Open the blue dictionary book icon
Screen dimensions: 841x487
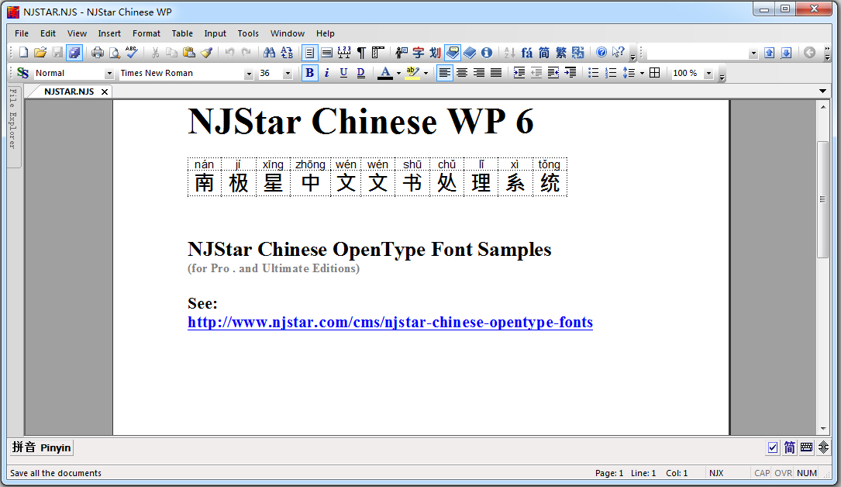click(x=470, y=53)
